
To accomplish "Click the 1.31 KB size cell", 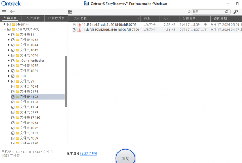I will pos(170,30).
